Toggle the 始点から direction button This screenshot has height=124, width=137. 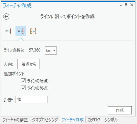(29, 64)
